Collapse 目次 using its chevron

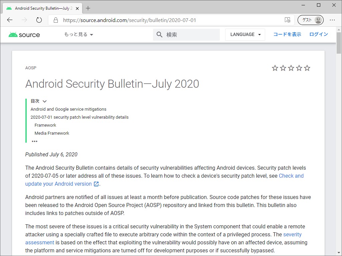(x=44, y=101)
